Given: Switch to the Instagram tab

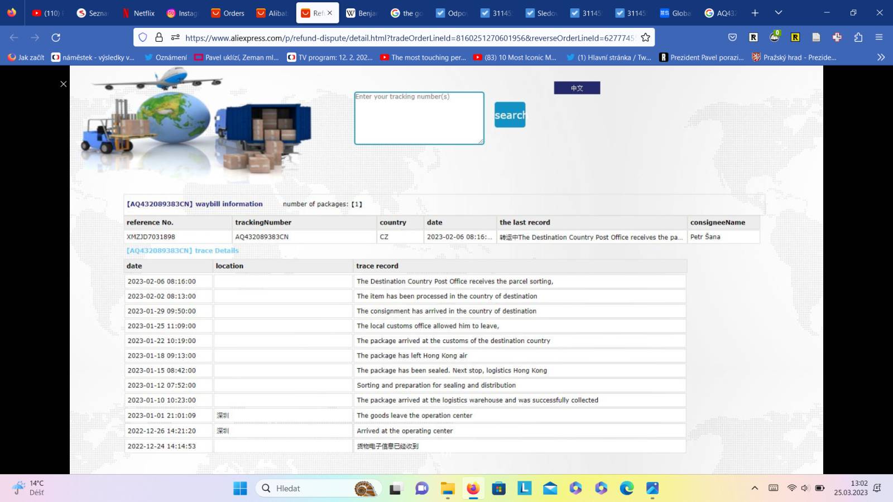Looking at the screenshot, I should pos(183,13).
